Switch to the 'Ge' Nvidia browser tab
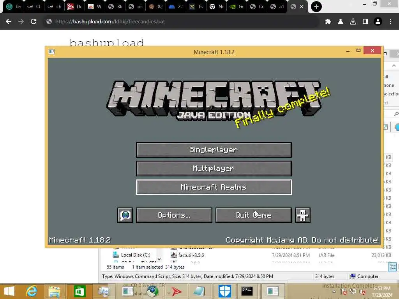The width and height of the screenshot is (399, 299). pos(237,7)
